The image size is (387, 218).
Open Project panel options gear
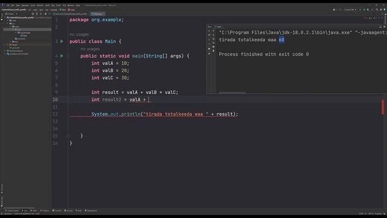tap(46, 14)
